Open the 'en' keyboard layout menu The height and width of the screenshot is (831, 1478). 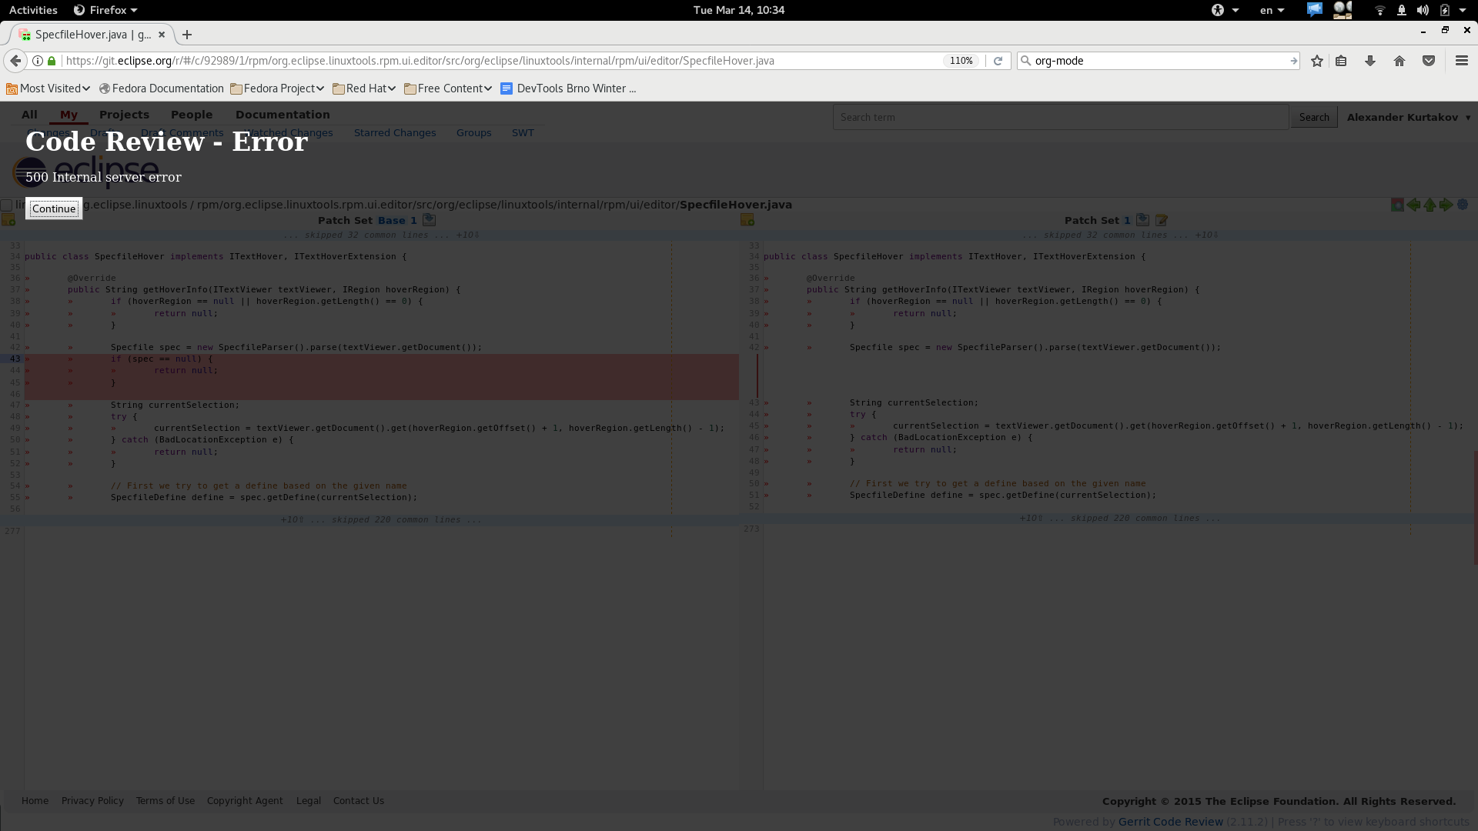point(1272,10)
